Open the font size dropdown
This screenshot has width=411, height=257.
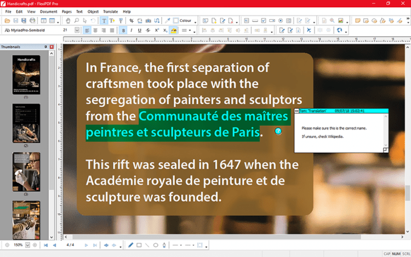coord(77,30)
